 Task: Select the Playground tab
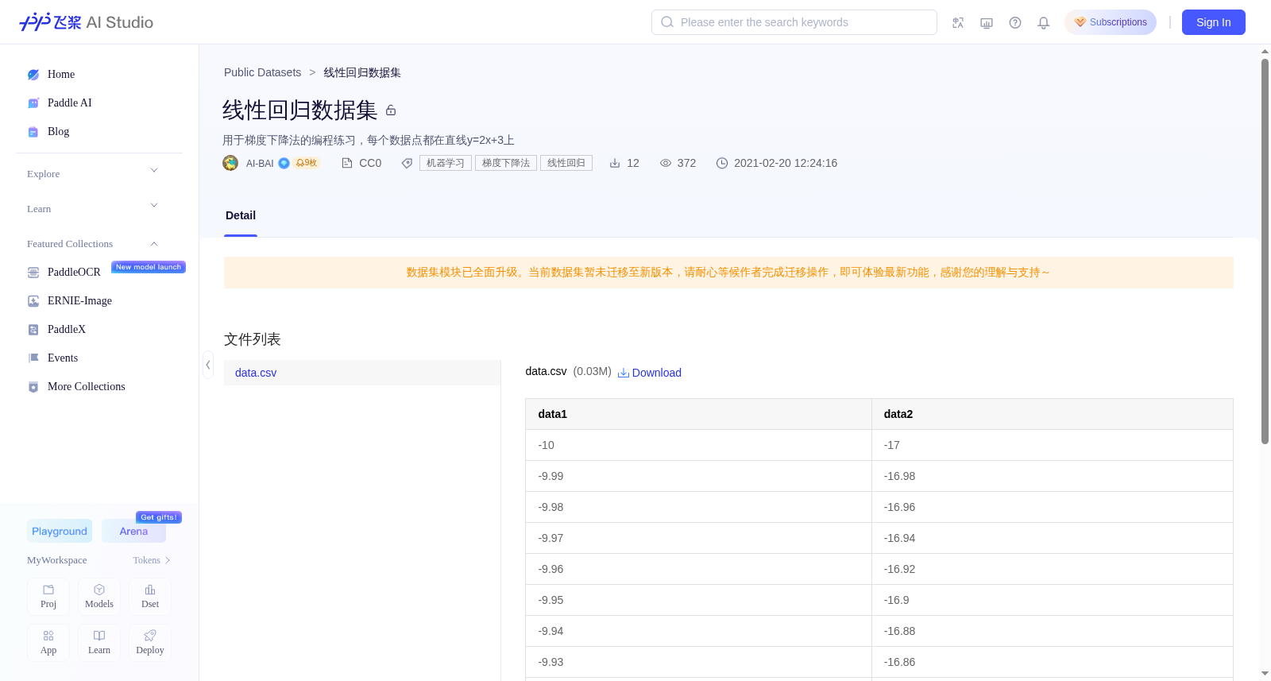pyautogui.click(x=60, y=531)
